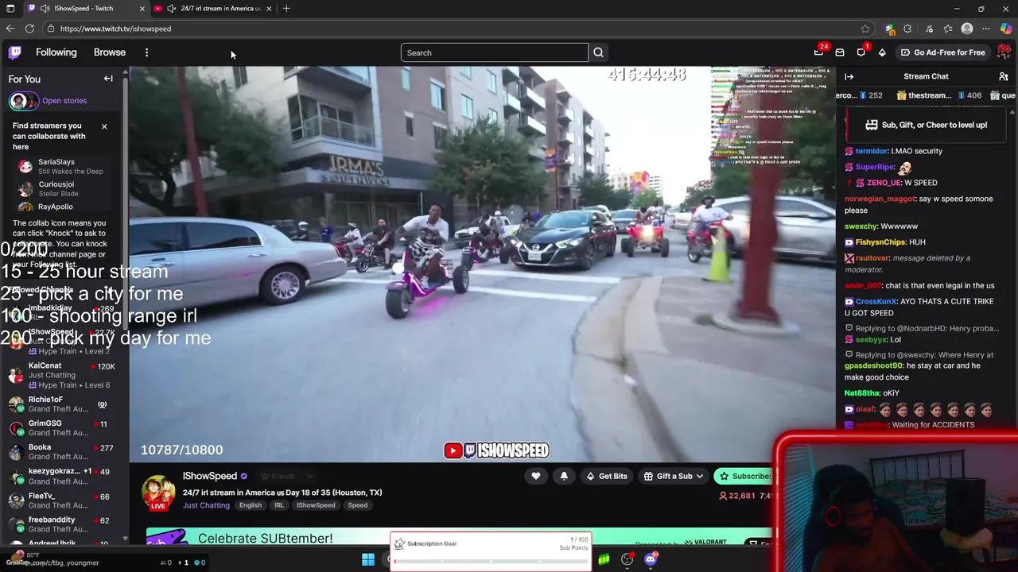This screenshot has width=1018, height=572.
Task: Open Richie1oF channel in sidebar
Action: (64, 404)
